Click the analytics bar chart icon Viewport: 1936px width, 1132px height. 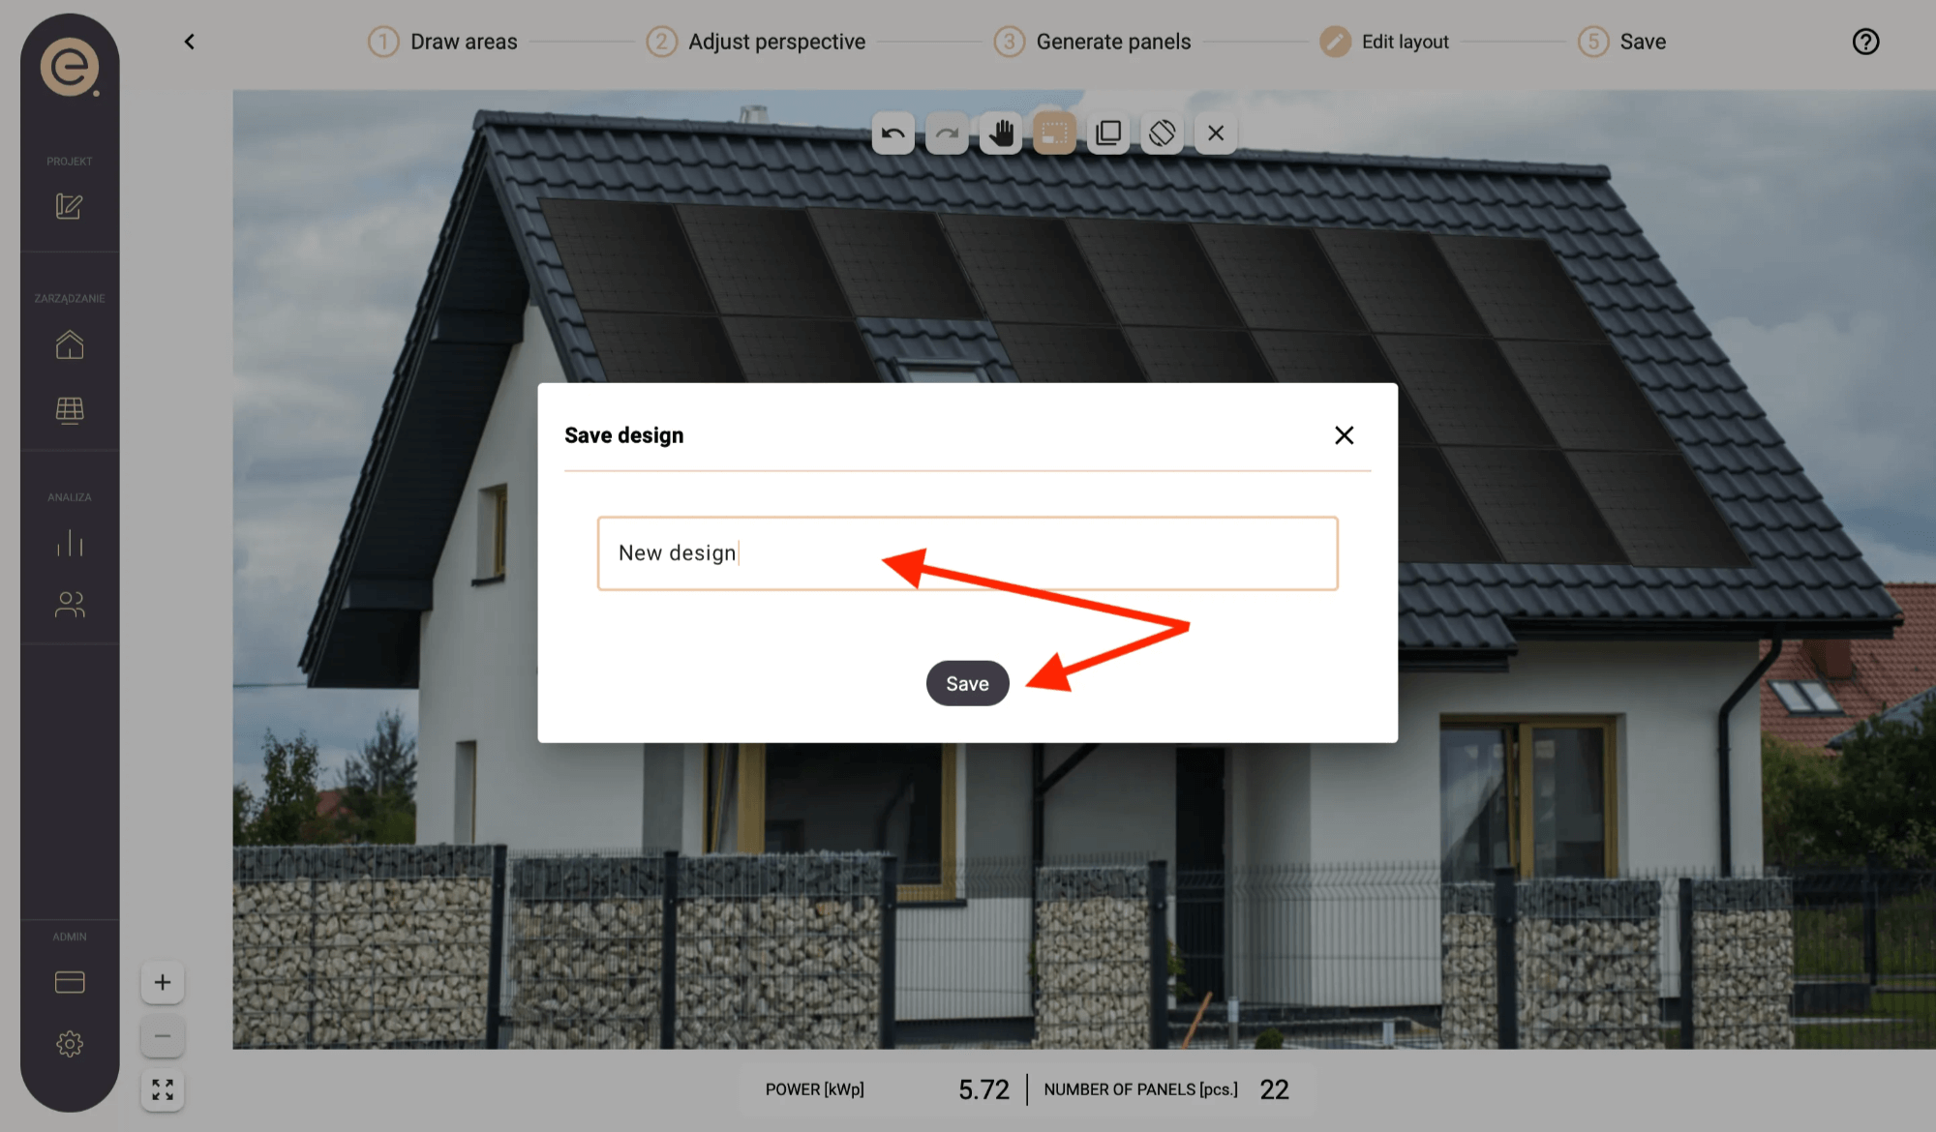[x=69, y=543]
